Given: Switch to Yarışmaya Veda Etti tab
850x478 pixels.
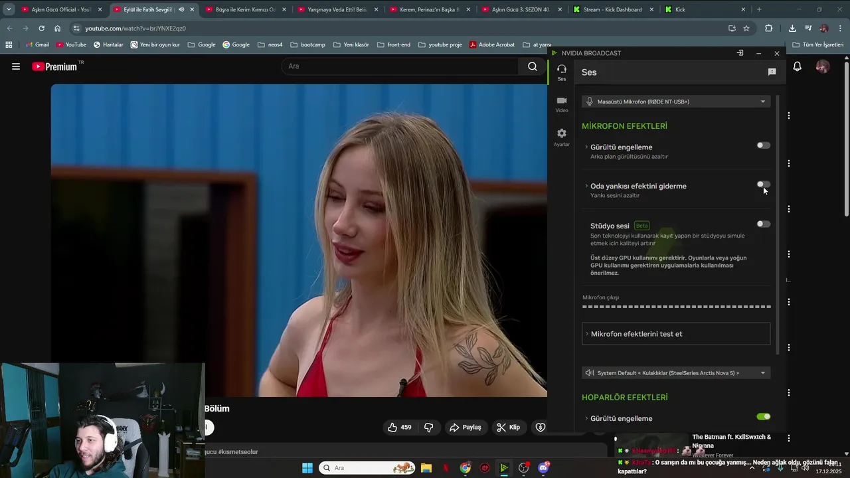Looking at the screenshot, I should click(337, 9).
